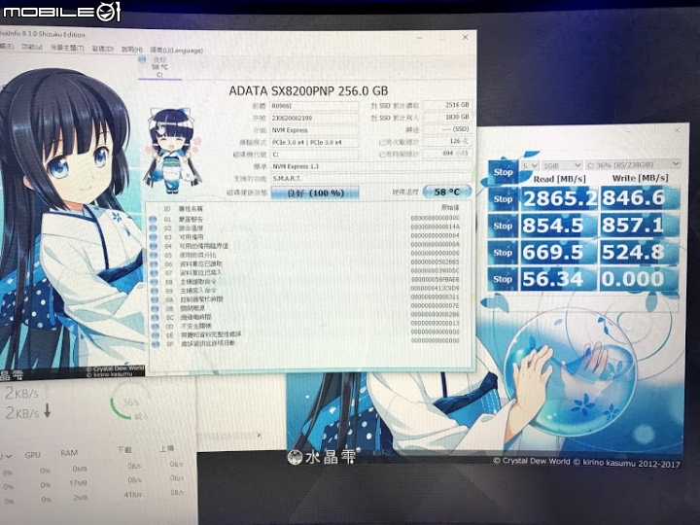Click the serial number field 2J0620002199
Image resolution: width=700 pixels, height=525 pixels.
click(x=315, y=118)
